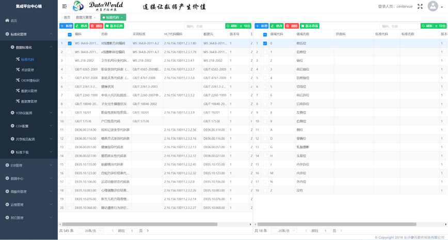Click the fullscreen toggle icon in header
Screen dimensions: 448x240
coord(420,6)
